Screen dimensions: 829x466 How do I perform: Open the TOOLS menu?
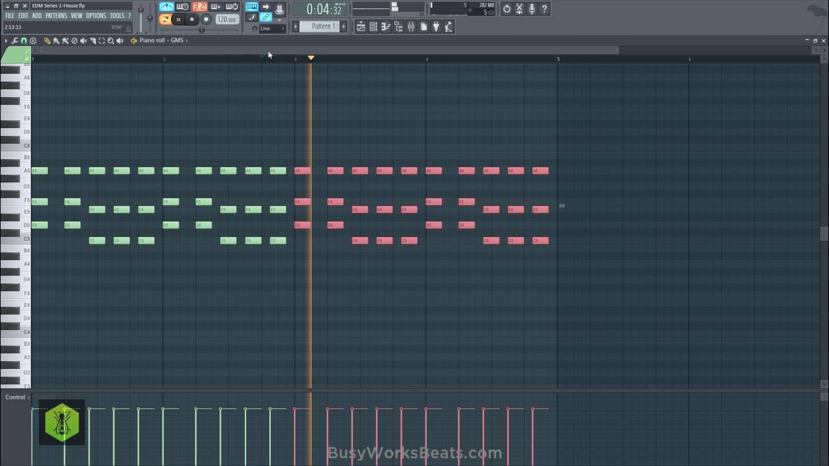tap(117, 16)
